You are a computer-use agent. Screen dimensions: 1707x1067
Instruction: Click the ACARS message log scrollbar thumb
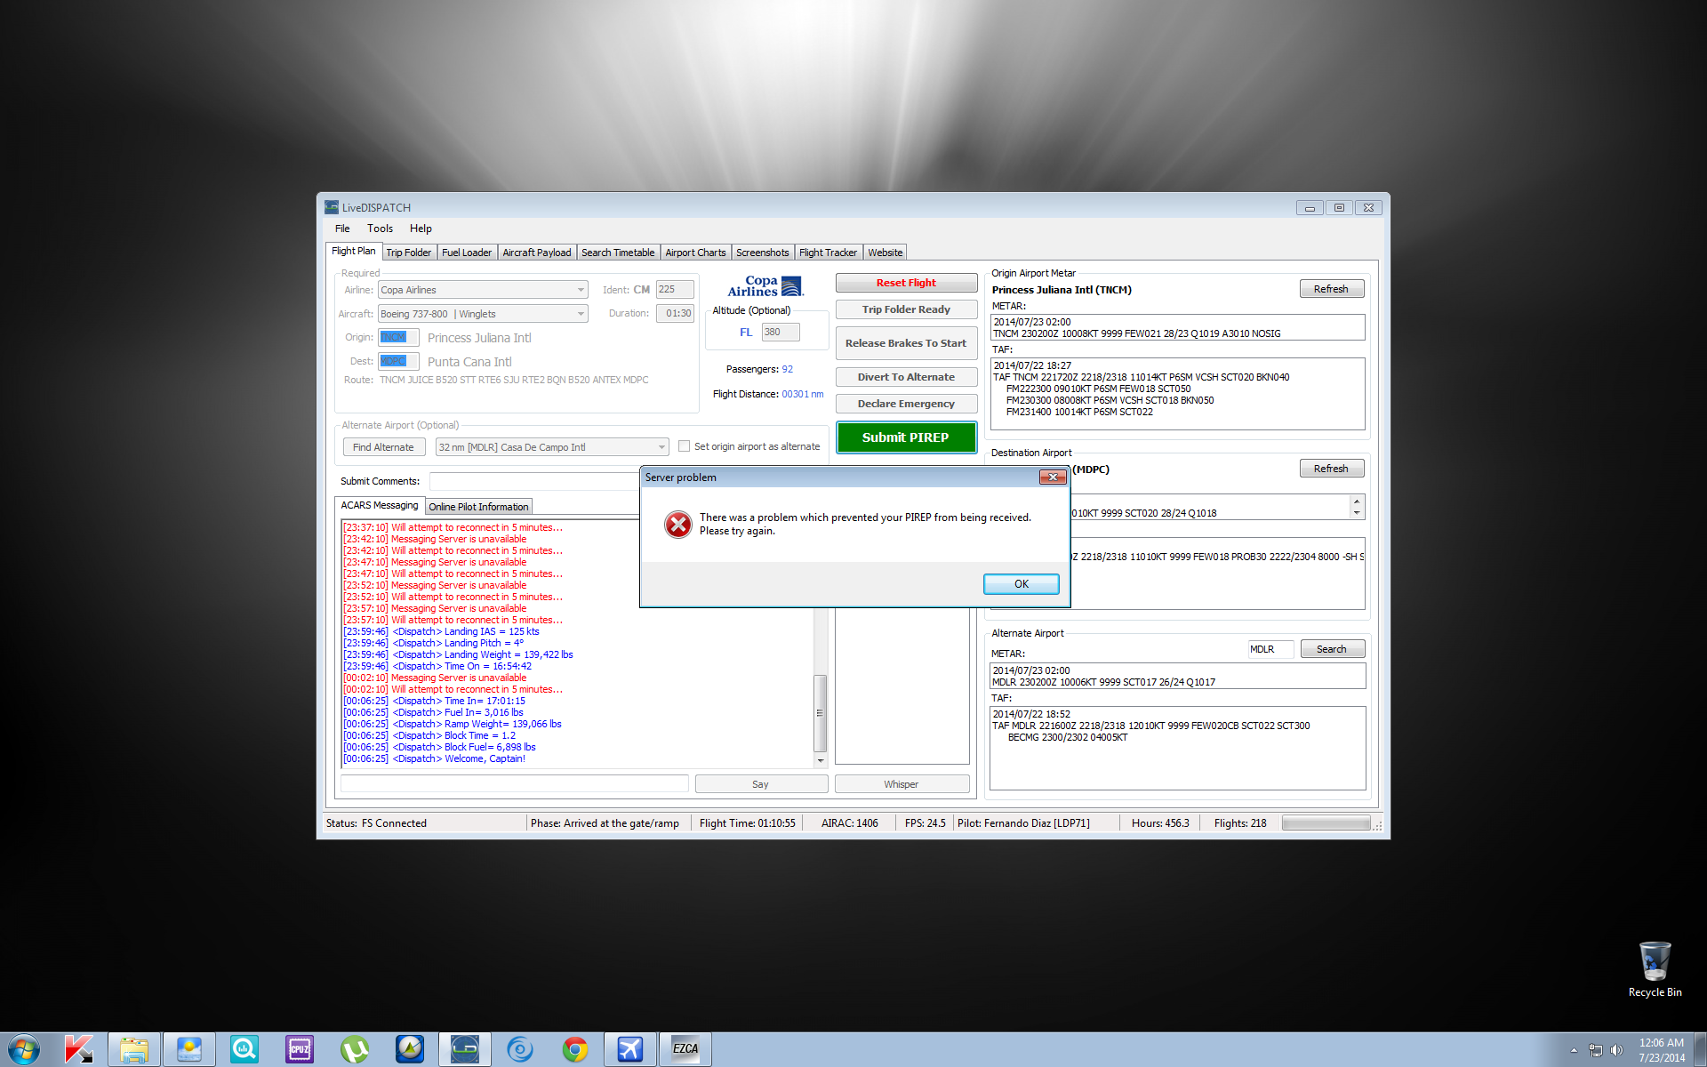tap(820, 712)
